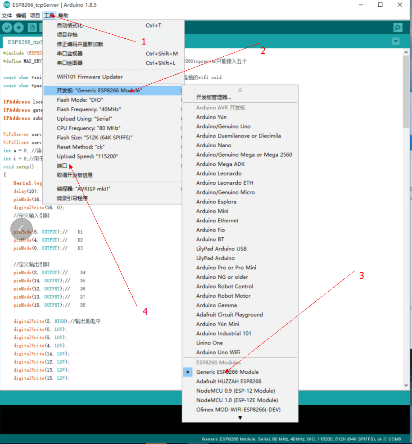Viewport: 412px width, 444px height.
Task: Click the Upload arrow toolbar icon
Action: click(19, 27)
